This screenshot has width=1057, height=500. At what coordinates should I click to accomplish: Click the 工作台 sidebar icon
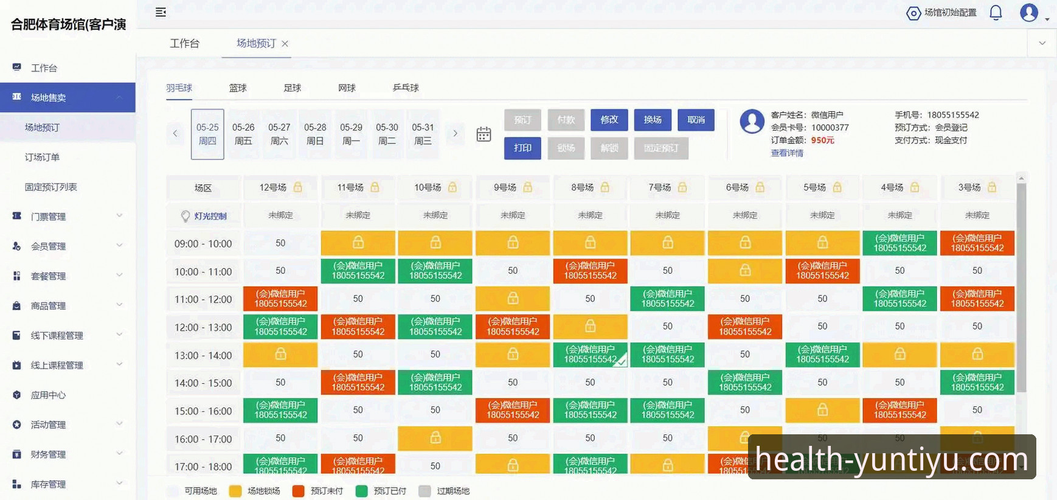tap(17, 68)
